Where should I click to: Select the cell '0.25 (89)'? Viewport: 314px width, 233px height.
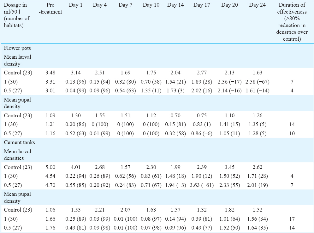click(76, 219)
